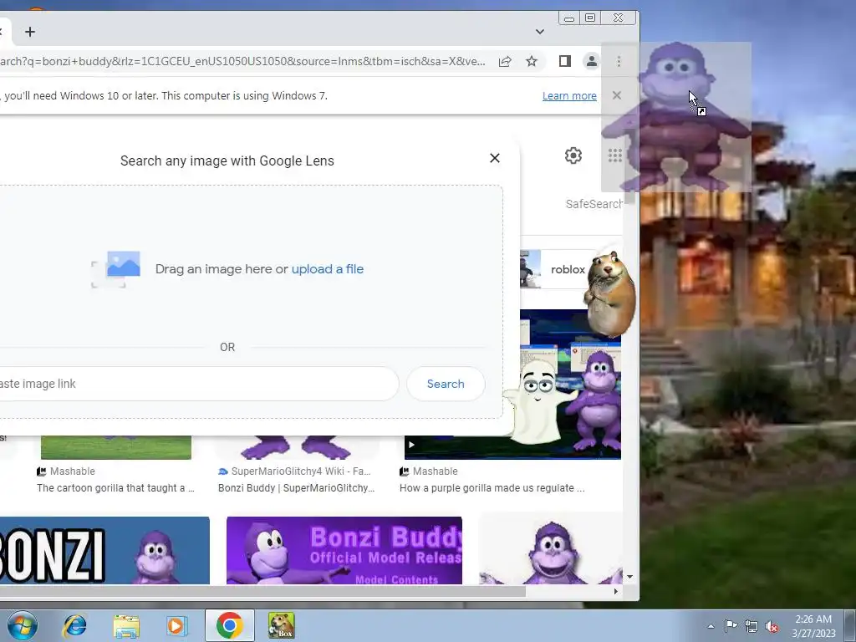Open the network tray icon

[x=752, y=626]
